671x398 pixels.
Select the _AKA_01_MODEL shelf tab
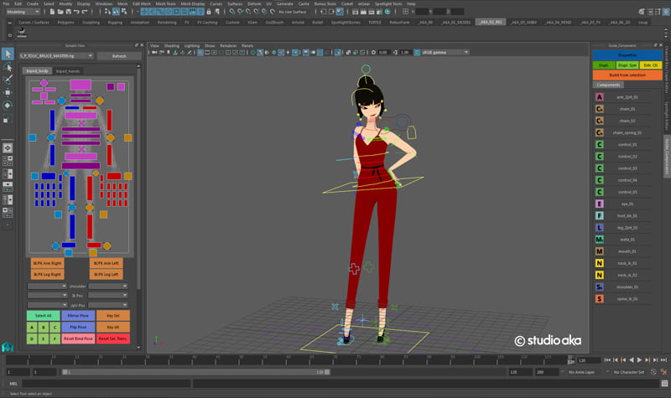tap(455, 23)
